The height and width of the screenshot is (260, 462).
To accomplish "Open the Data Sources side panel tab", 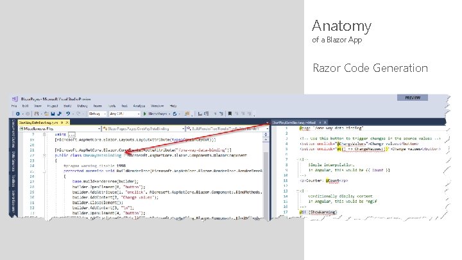I will (x=13, y=161).
